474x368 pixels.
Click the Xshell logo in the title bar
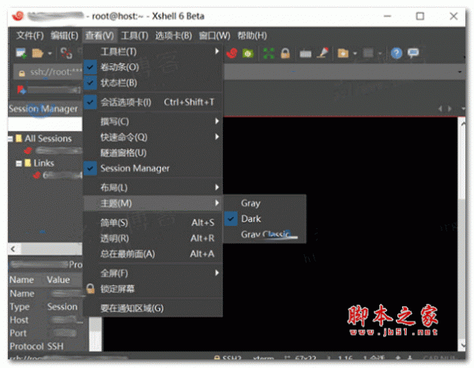click(x=18, y=16)
